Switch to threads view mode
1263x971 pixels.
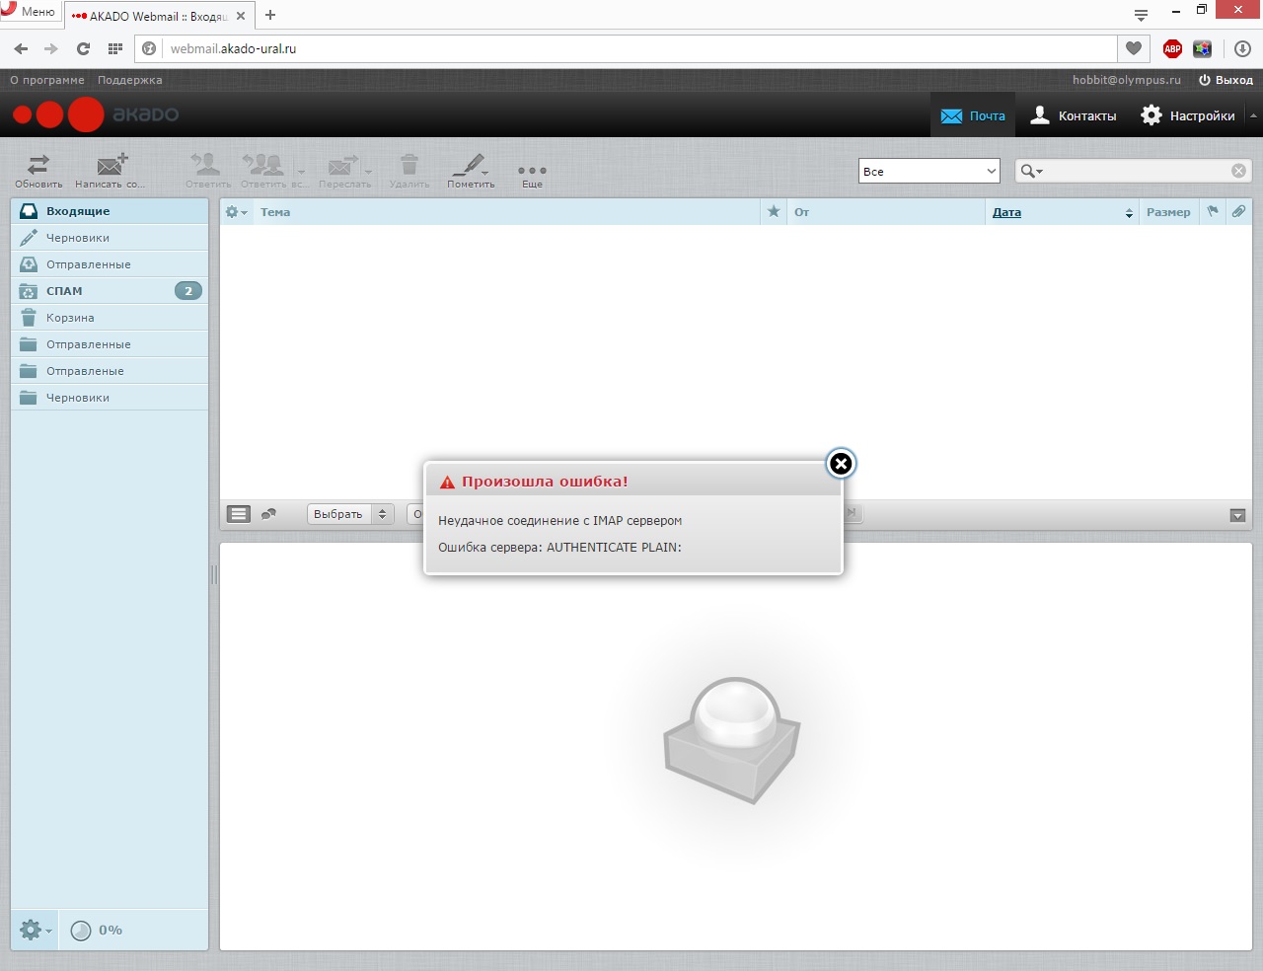[x=268, y=514]
